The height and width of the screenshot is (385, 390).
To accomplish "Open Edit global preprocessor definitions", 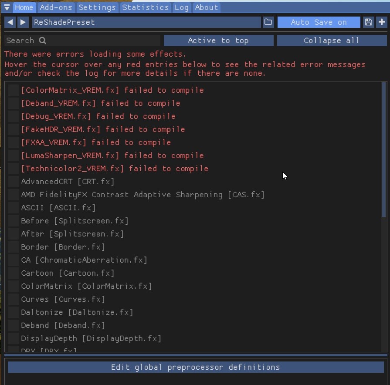I will click(x=196, y=367).
